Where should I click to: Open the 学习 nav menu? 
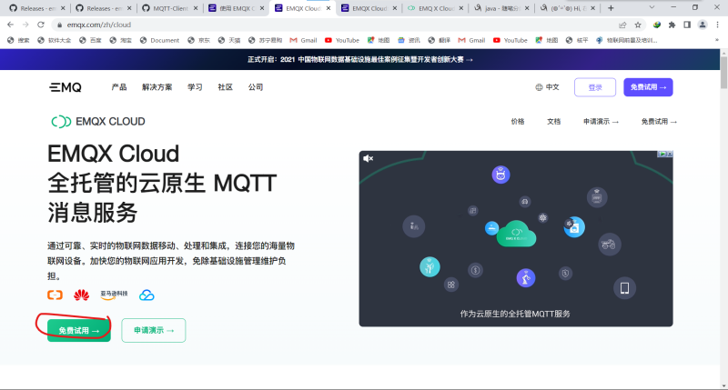[195, 87]
